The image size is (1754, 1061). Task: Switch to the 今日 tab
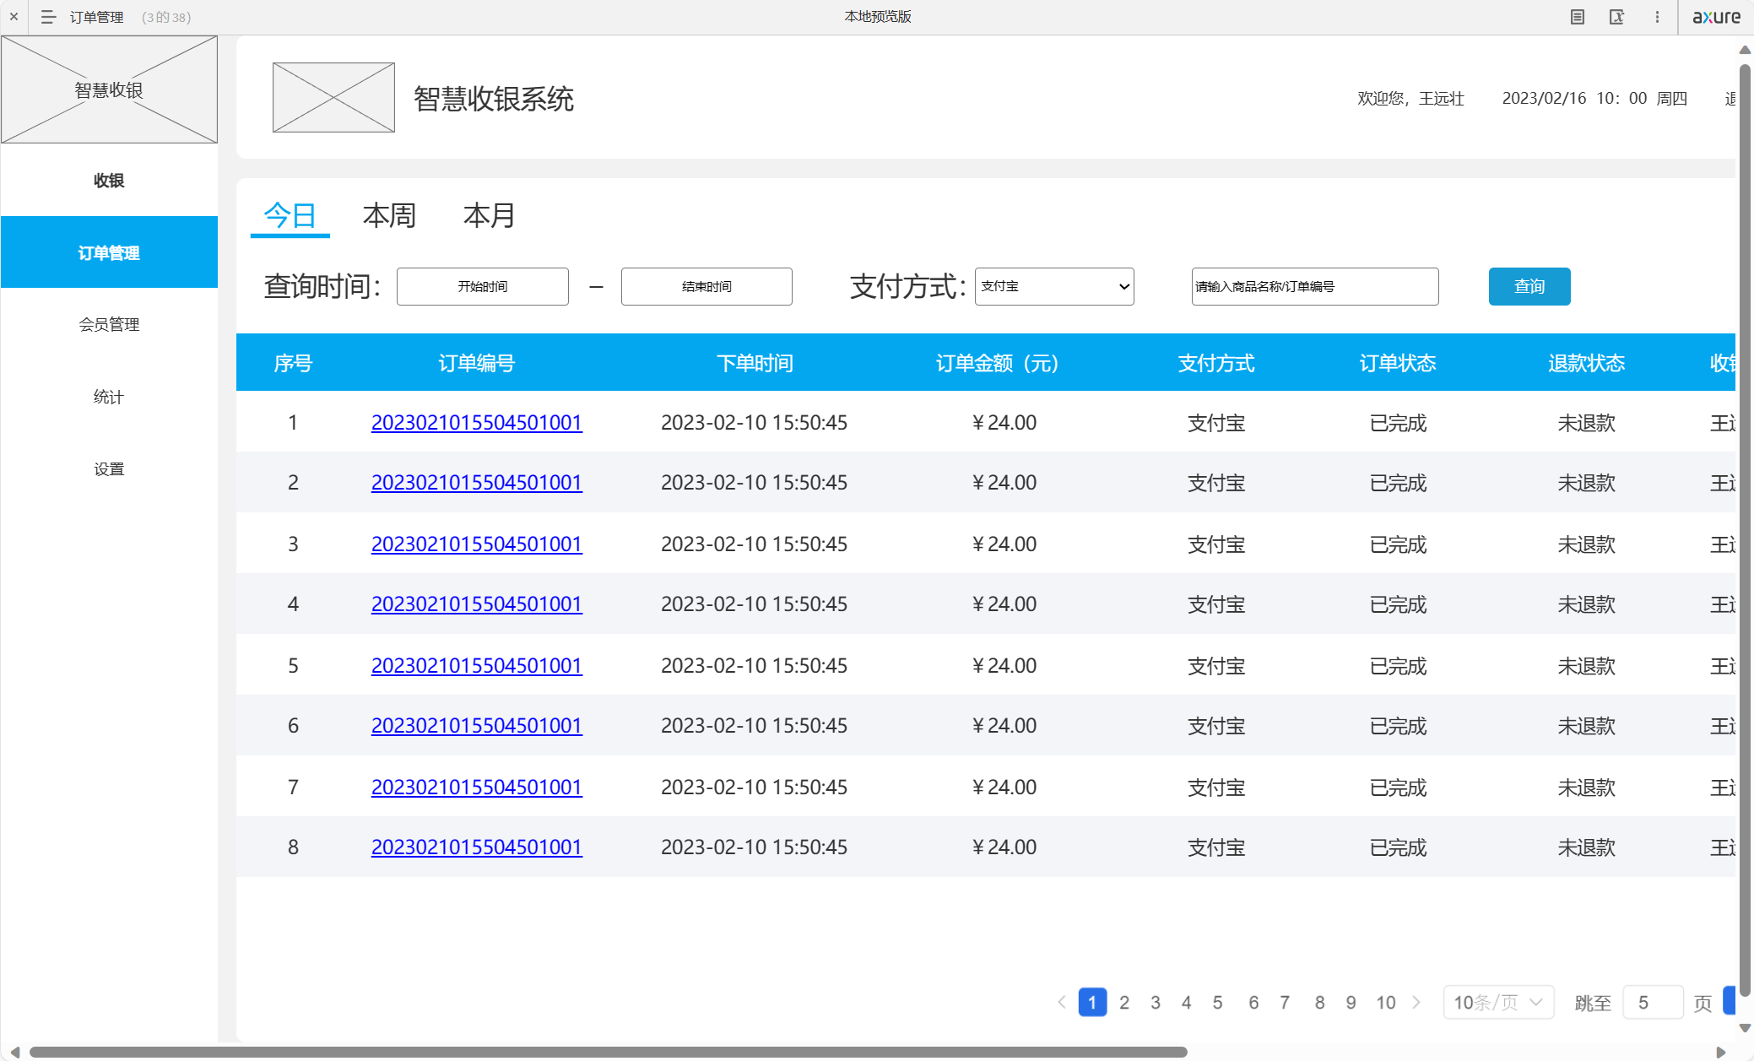point(290,216)
